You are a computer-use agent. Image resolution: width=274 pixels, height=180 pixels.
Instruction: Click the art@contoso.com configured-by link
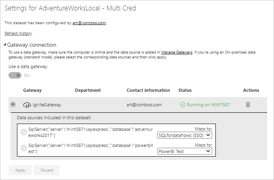click(89, 23)
